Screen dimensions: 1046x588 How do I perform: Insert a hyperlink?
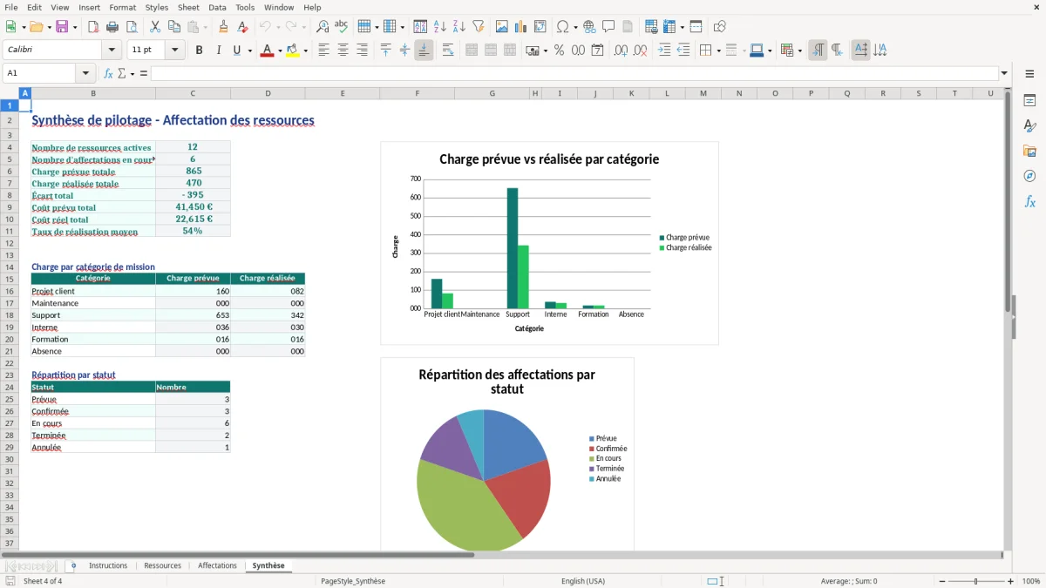589,27
